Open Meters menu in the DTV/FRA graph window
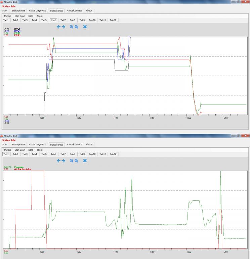Screen dimensions: 250x259 click(x=7, y=16)
